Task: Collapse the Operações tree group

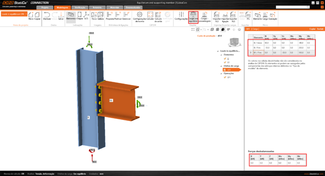Action: (221, 73)
